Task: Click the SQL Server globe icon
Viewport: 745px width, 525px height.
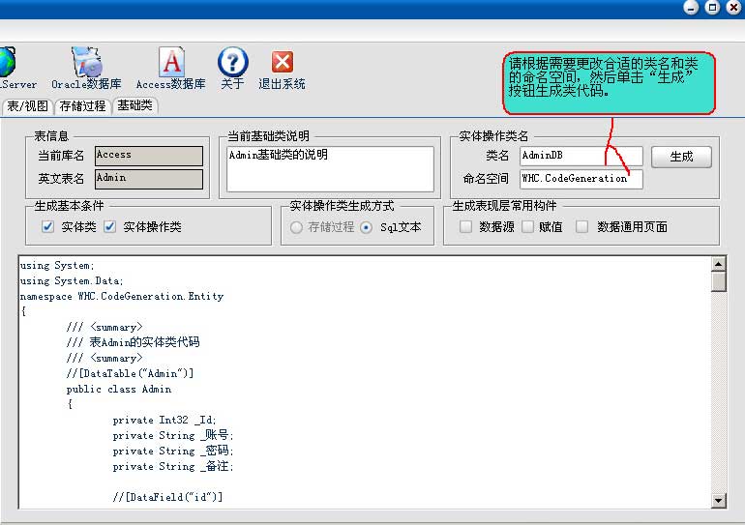Action: pyautogui.click(x=8, y=63)
